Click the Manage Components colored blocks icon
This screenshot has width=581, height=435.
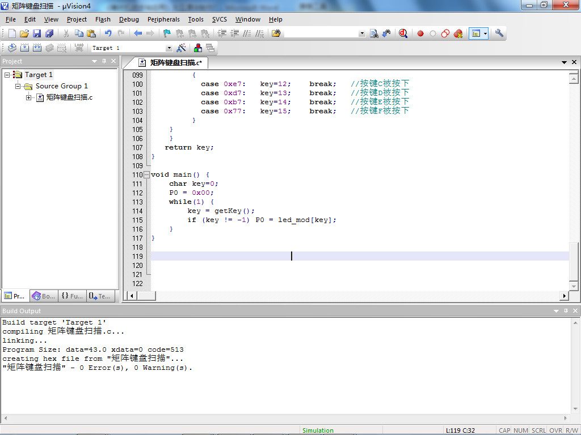(198, 48)
